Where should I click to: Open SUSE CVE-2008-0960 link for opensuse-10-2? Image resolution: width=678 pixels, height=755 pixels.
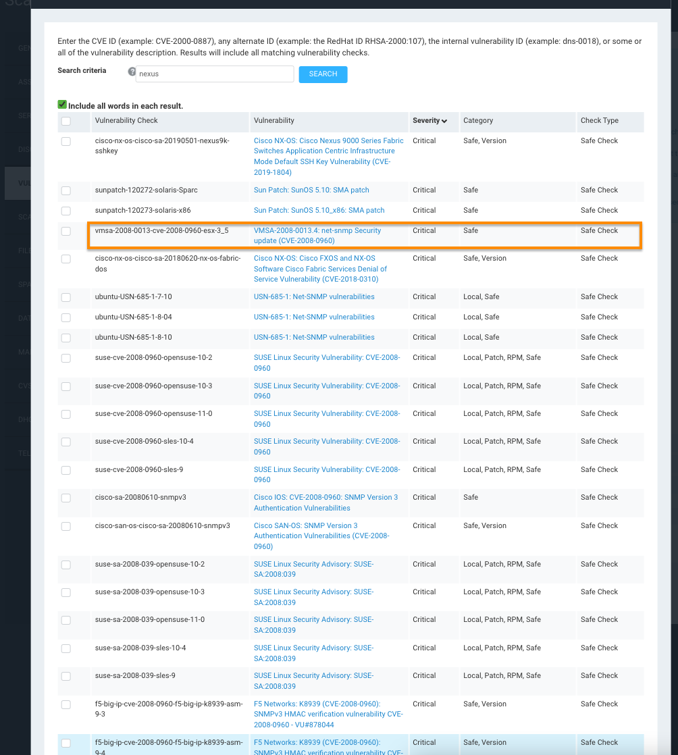click(327, 363)
